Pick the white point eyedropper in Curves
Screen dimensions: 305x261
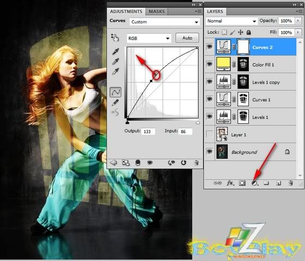(x=115, y=71)
